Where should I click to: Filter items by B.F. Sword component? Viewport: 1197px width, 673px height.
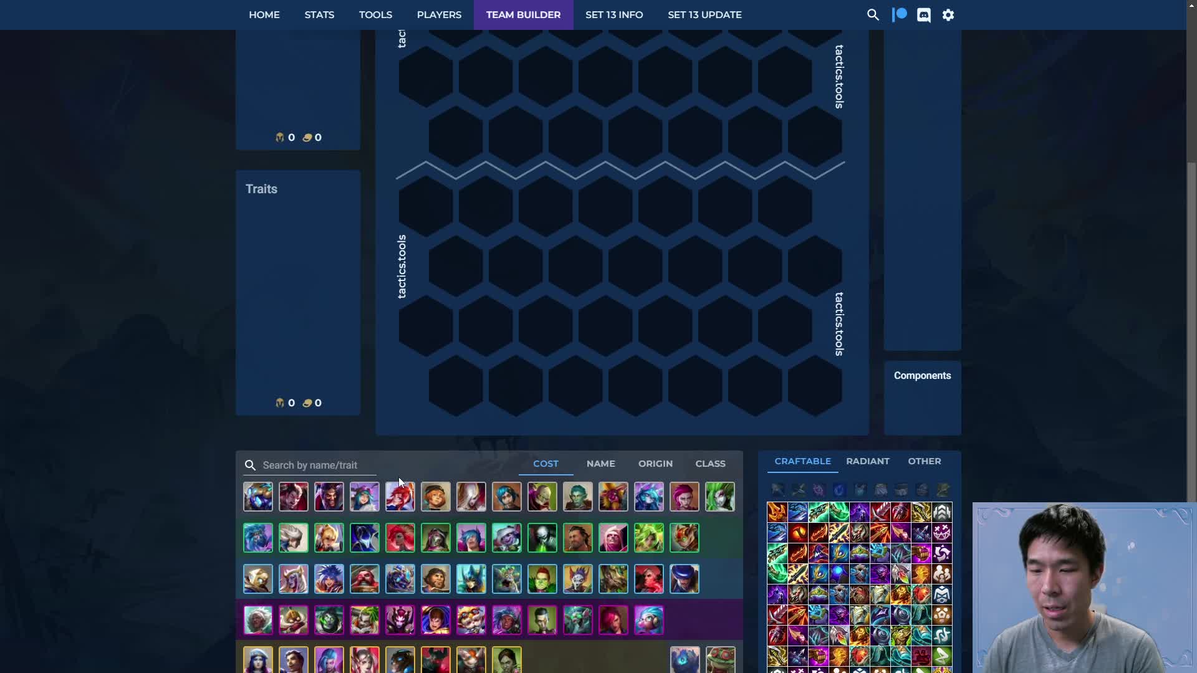(x=777, y=490)
